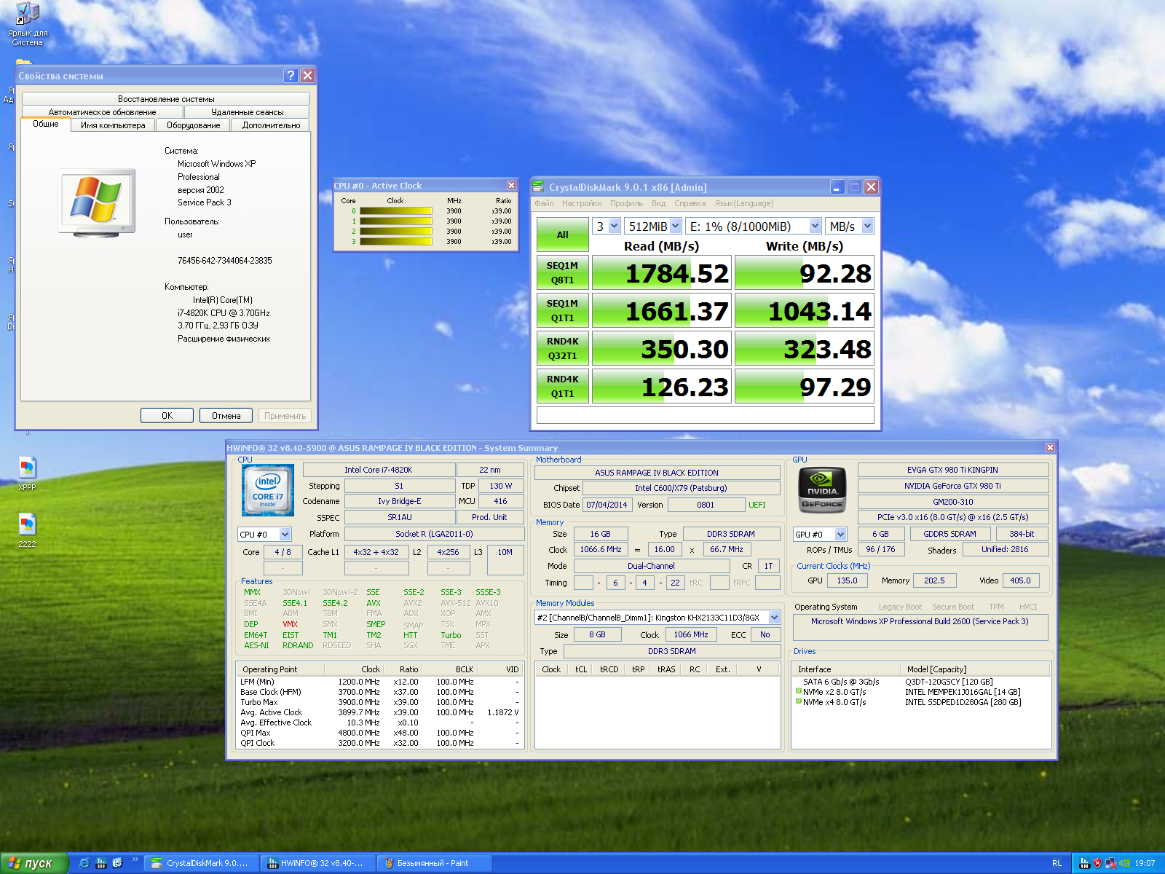This screenshot has height=874, width=1165.
Task: Switch to Paint window from taskbar
Action: point(434,863)
